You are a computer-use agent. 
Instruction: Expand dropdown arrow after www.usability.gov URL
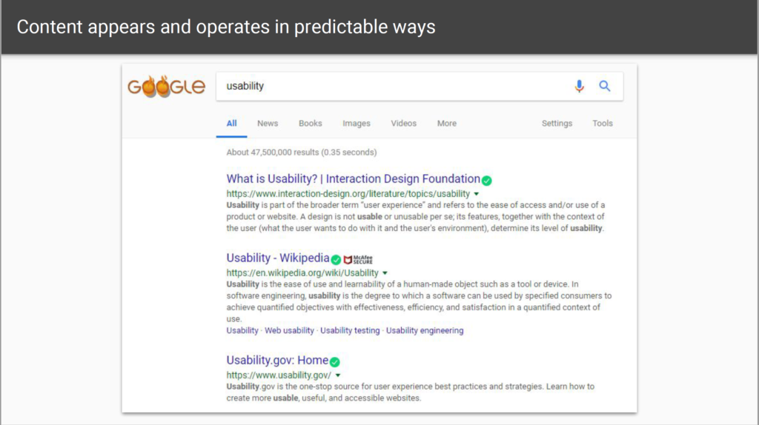tap(338, 375)
